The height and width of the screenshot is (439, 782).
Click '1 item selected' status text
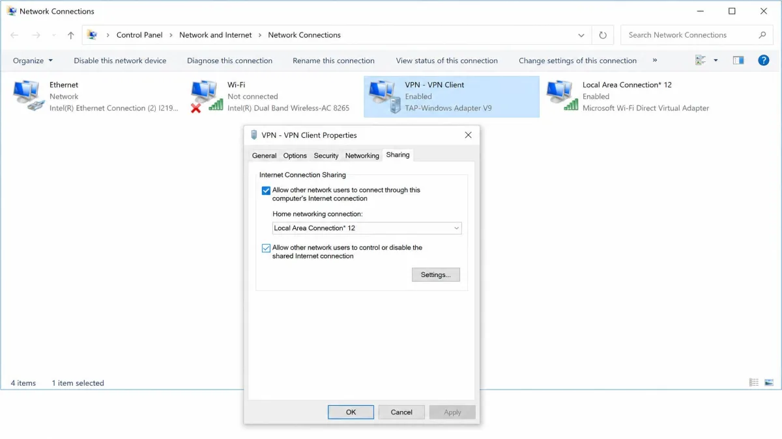(x=78, y=383)
